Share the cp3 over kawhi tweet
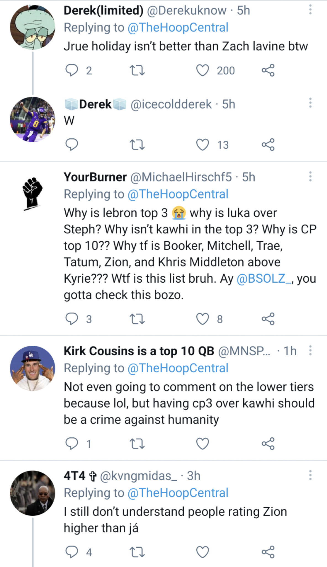The width and height of the screenshot is (327, 567). (x=268, y=444)
